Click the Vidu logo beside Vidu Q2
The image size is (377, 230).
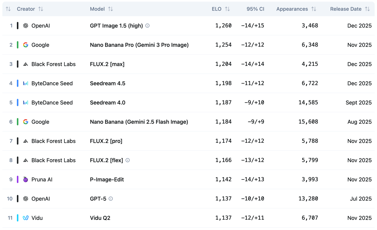point(25,218)
